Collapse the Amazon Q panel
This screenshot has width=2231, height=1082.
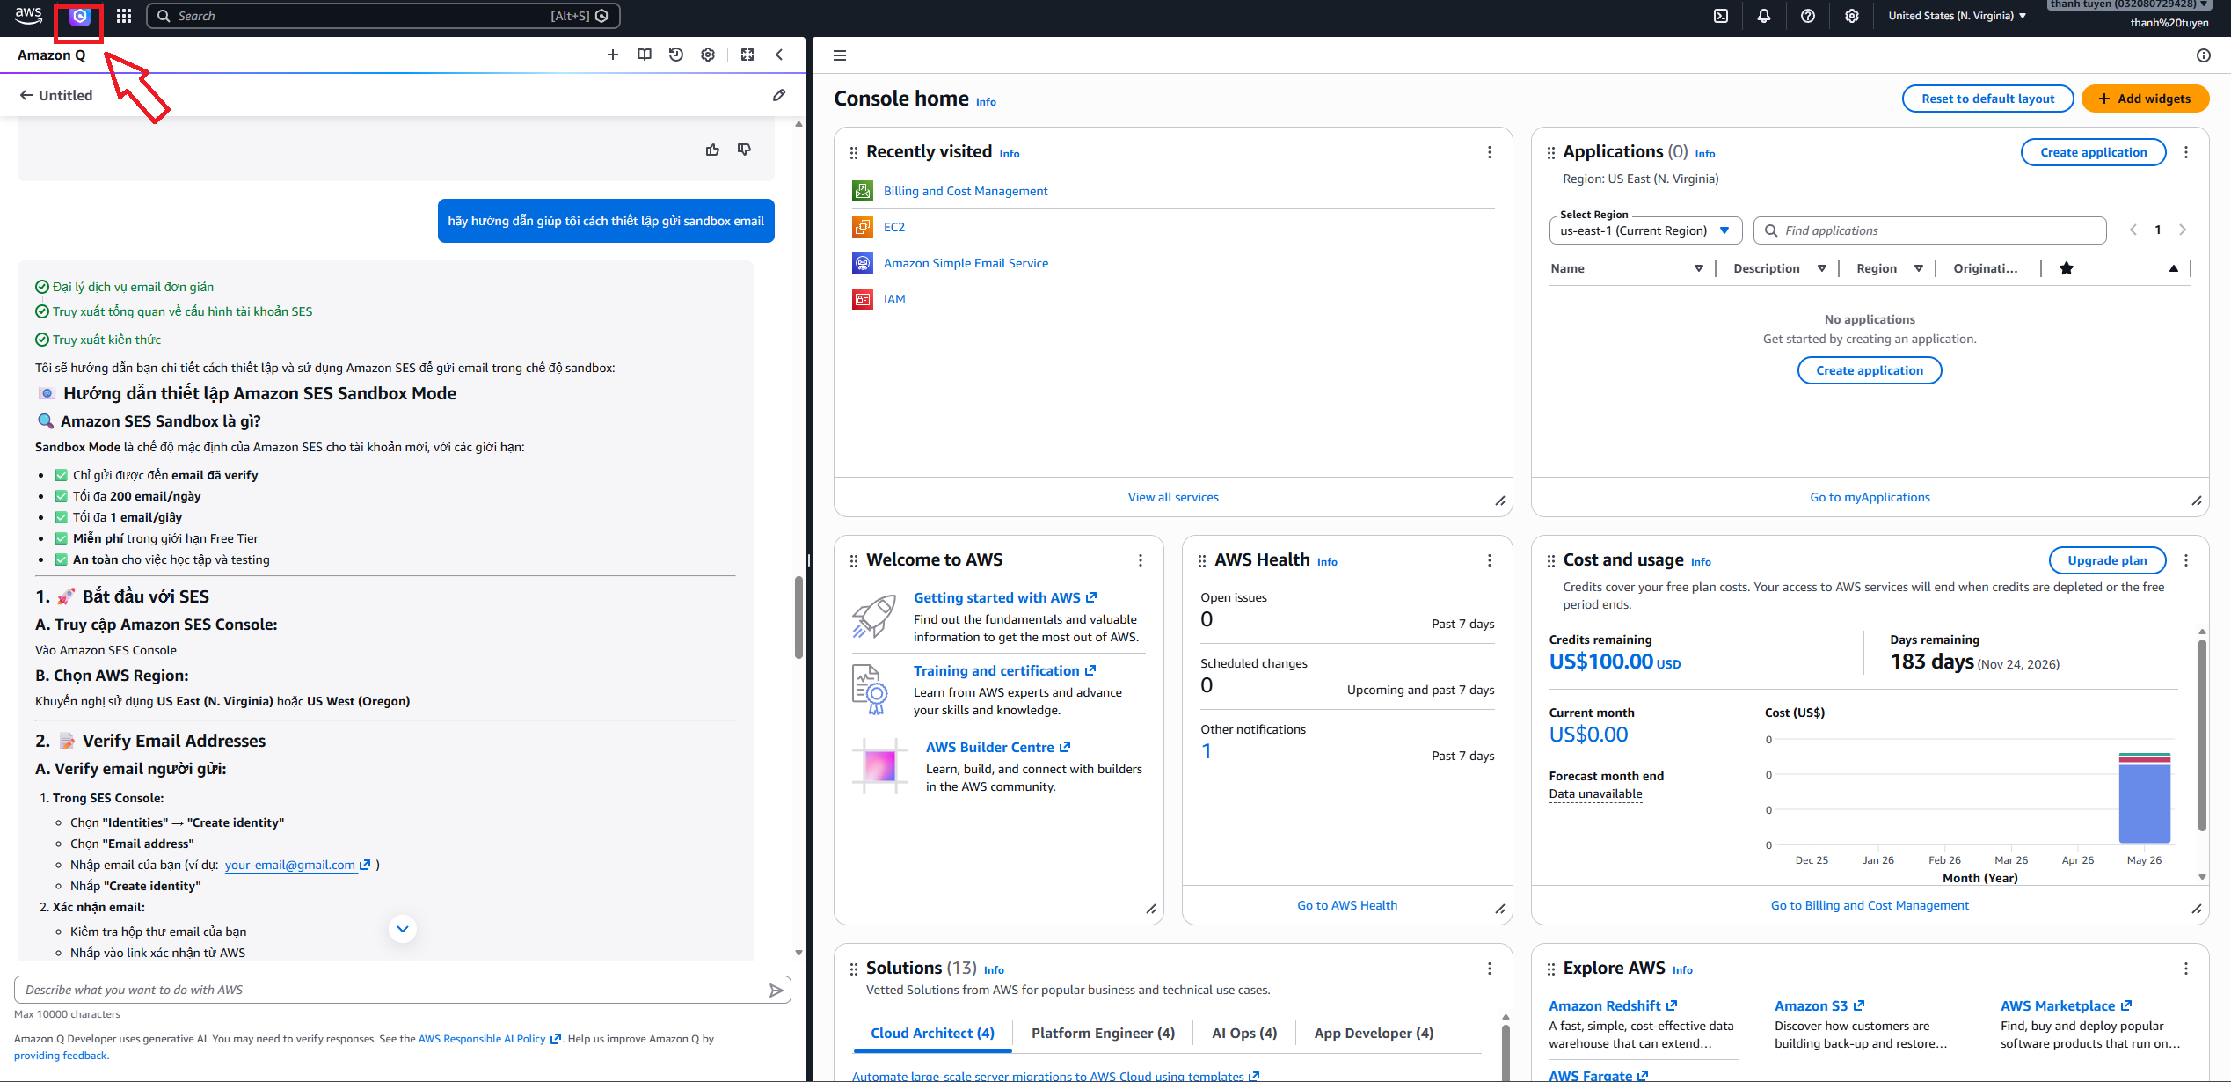779,55
